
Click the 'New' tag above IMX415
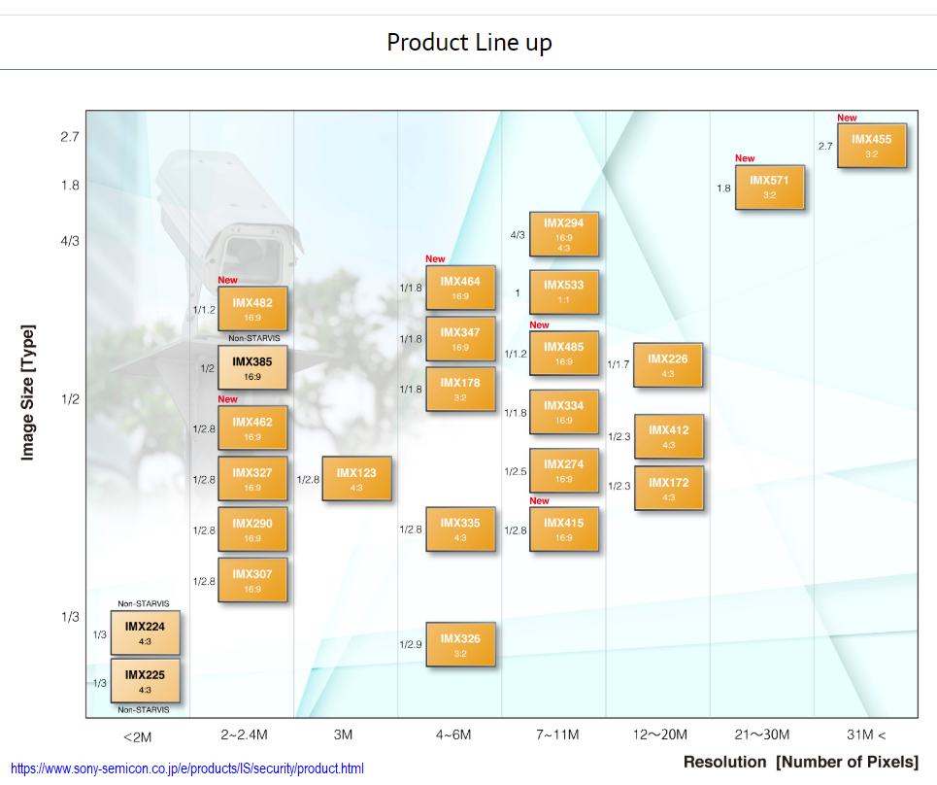point(539,500)
